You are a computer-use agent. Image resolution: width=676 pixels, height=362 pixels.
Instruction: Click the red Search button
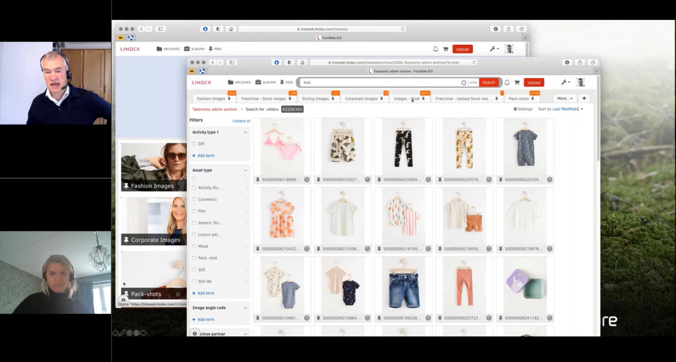click(x=488, y=82)
